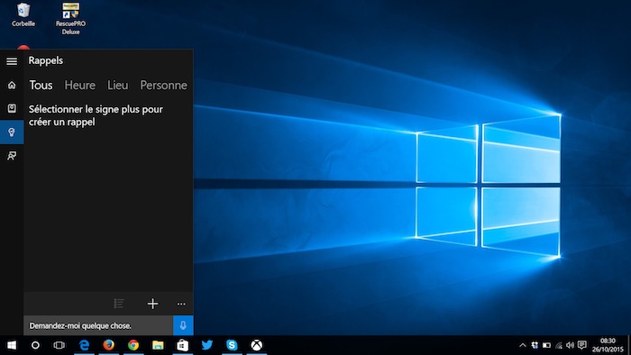The width and height of the screenshot is (631, 355).
Task: Open the Cortana hamburger menu
Action: 12,61
